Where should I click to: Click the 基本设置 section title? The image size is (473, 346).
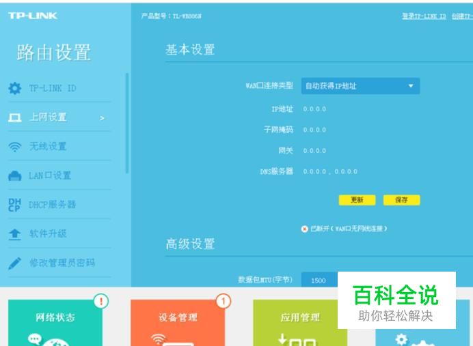click(190, 50)
